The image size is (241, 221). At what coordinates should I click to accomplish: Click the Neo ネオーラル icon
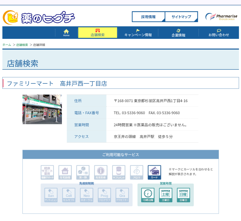point(87,195)
